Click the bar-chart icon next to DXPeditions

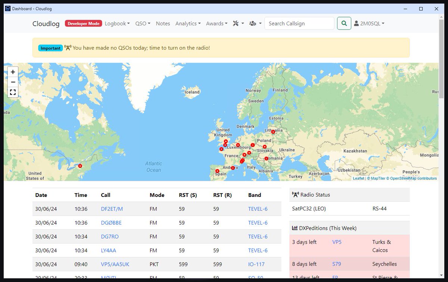295,228
